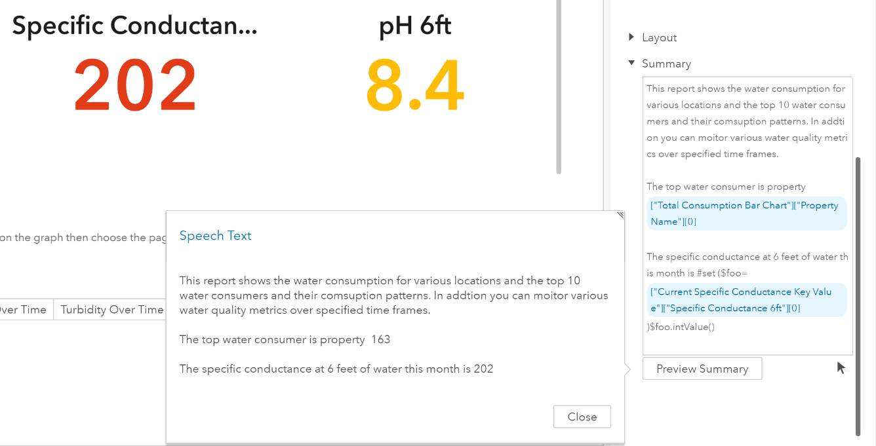Click the right pane vertical scrollbar
Screen dimensions: 876x446
click(858, 295)
